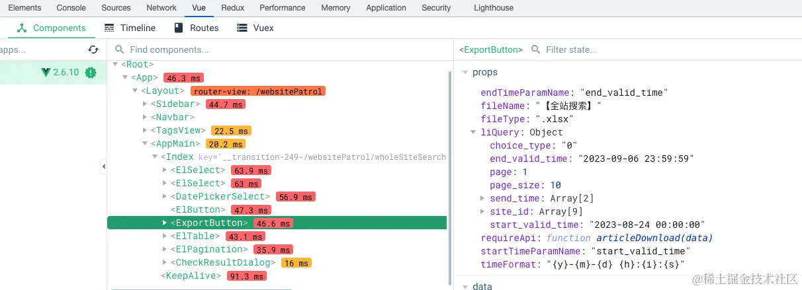Collapse the props section
This screenshot has height=290, width=802.
[x=465, y=73]
